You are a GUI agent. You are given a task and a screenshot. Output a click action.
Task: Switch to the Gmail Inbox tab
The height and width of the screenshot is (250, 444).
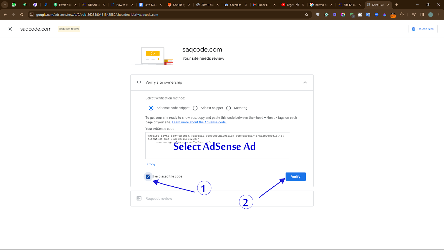click(264, 5)
